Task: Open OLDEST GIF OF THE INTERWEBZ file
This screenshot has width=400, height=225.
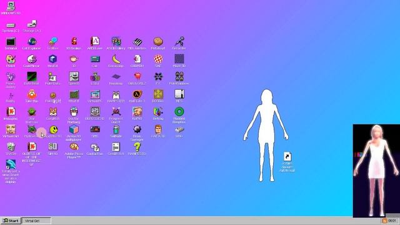Action: pyautogui.click(x=32, y=147)
